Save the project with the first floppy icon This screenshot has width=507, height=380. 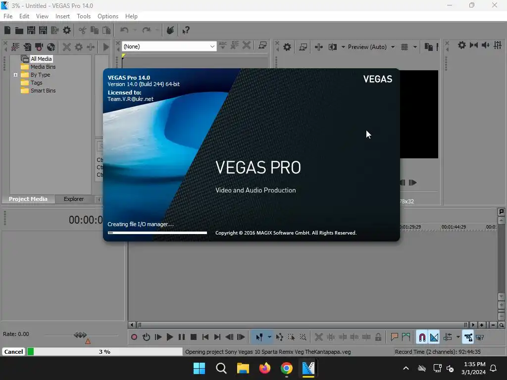[x=31, y=30]
